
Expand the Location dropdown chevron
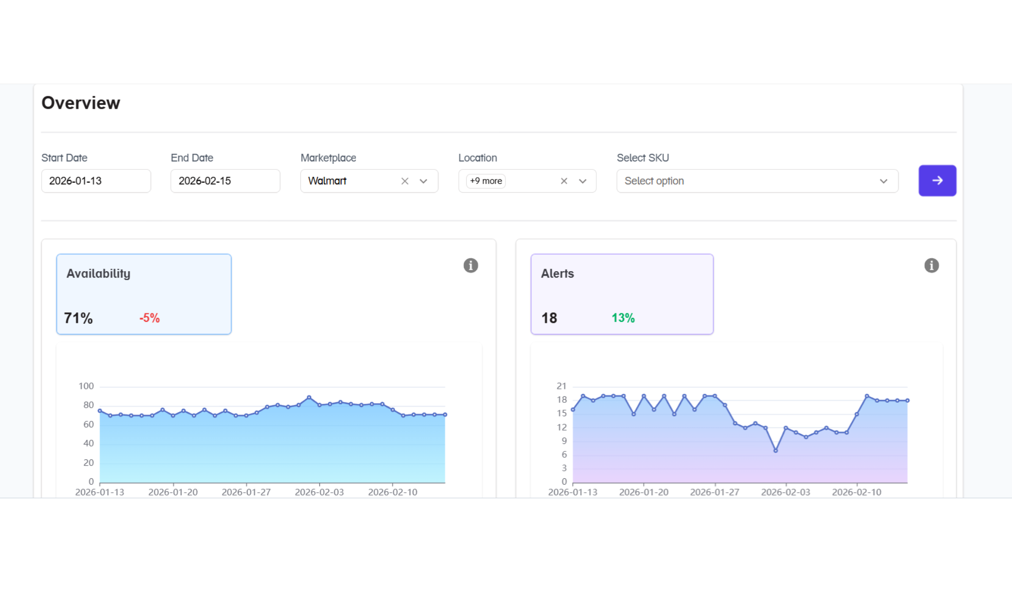pyautogui.click(x=582, y=181)
